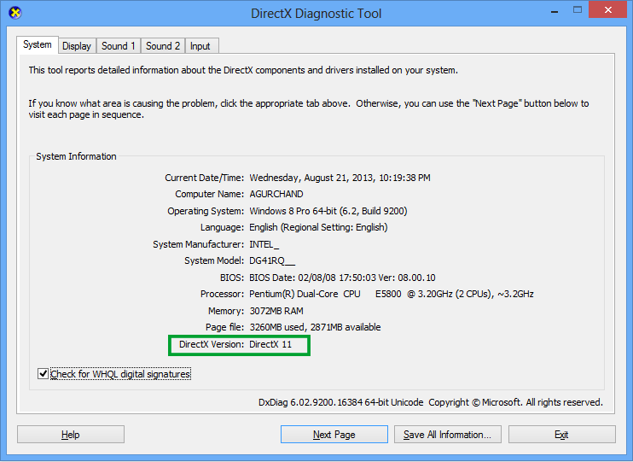The width and height of the screenshot is (633, 462).
Task: Uncheck Check for WHQL digital signatures
Action: click(44, 374)
